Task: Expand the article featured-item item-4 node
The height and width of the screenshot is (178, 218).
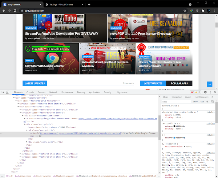Action: pyautogui.click(x=20, y=157)
